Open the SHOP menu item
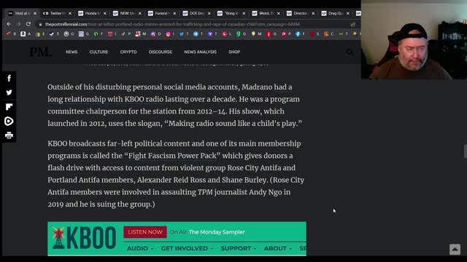The image size is (467, 262). tap(234, 52)
